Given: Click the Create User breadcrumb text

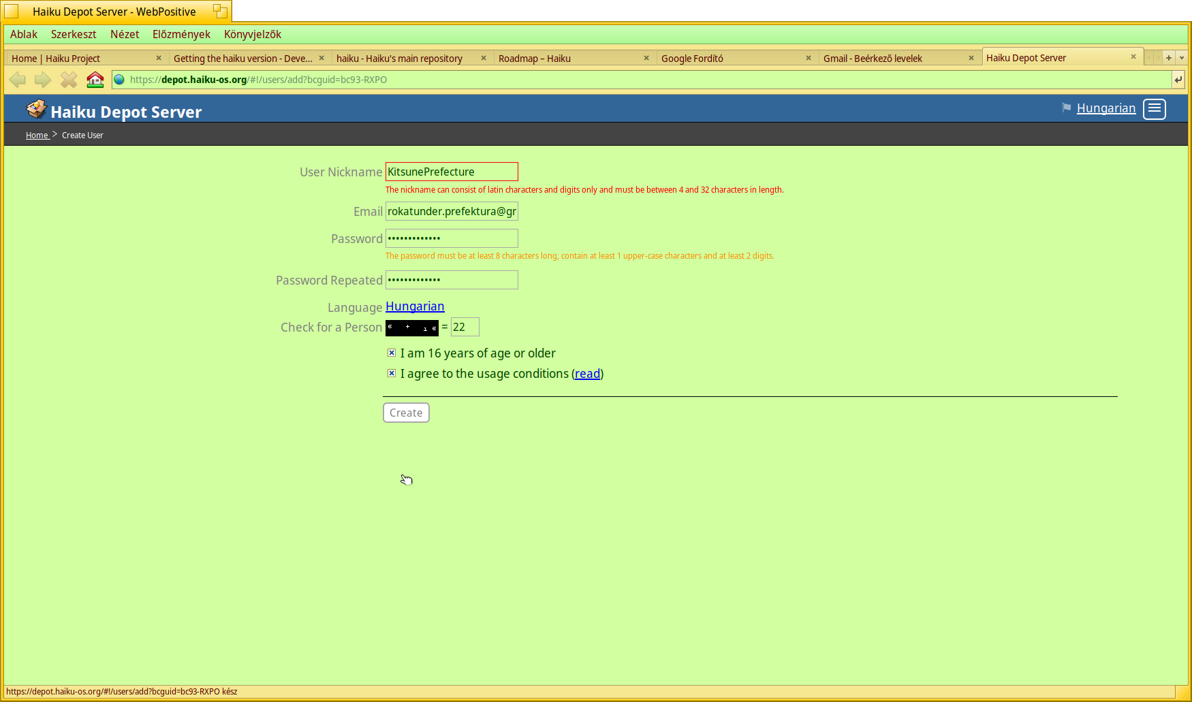Looking at the screenshot, I should [x=82, y=135].
